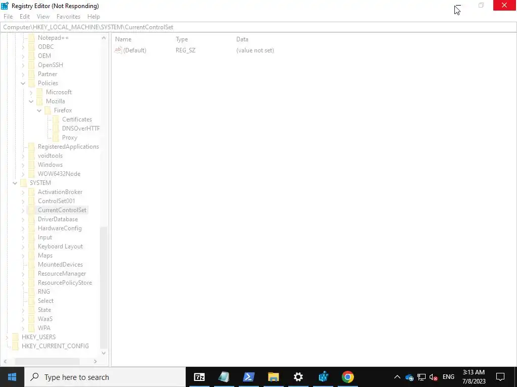Open the View menu

pos(43,17)
